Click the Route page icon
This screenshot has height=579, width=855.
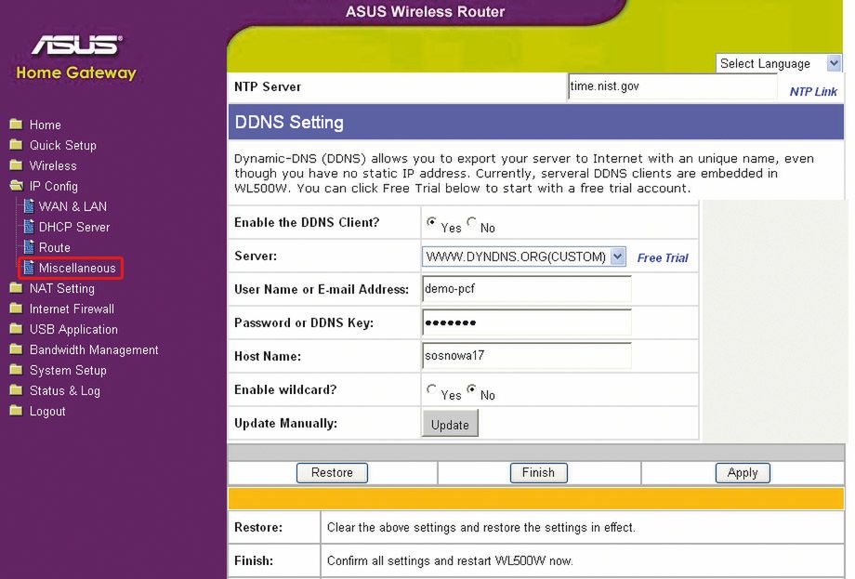[x=29, y=247]
